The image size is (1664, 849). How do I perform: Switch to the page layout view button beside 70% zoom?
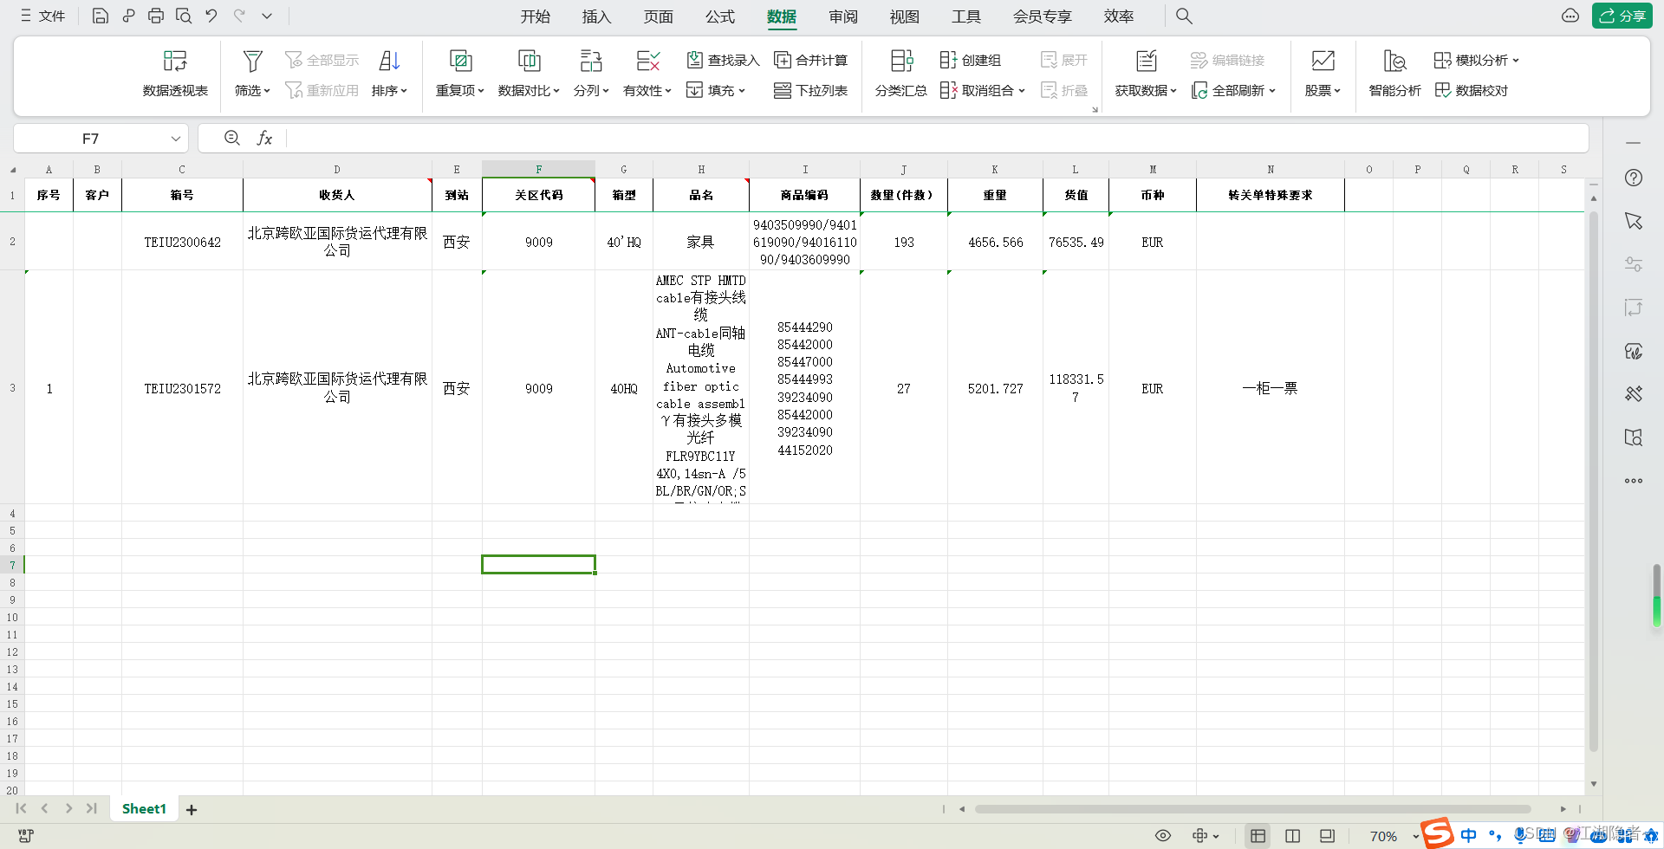coord(1327,835)
